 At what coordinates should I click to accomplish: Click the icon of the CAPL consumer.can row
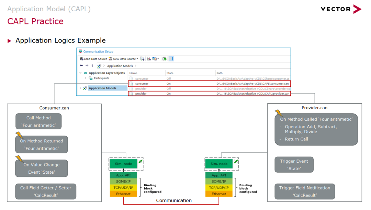pyautogui.click(x=132, y=84)
